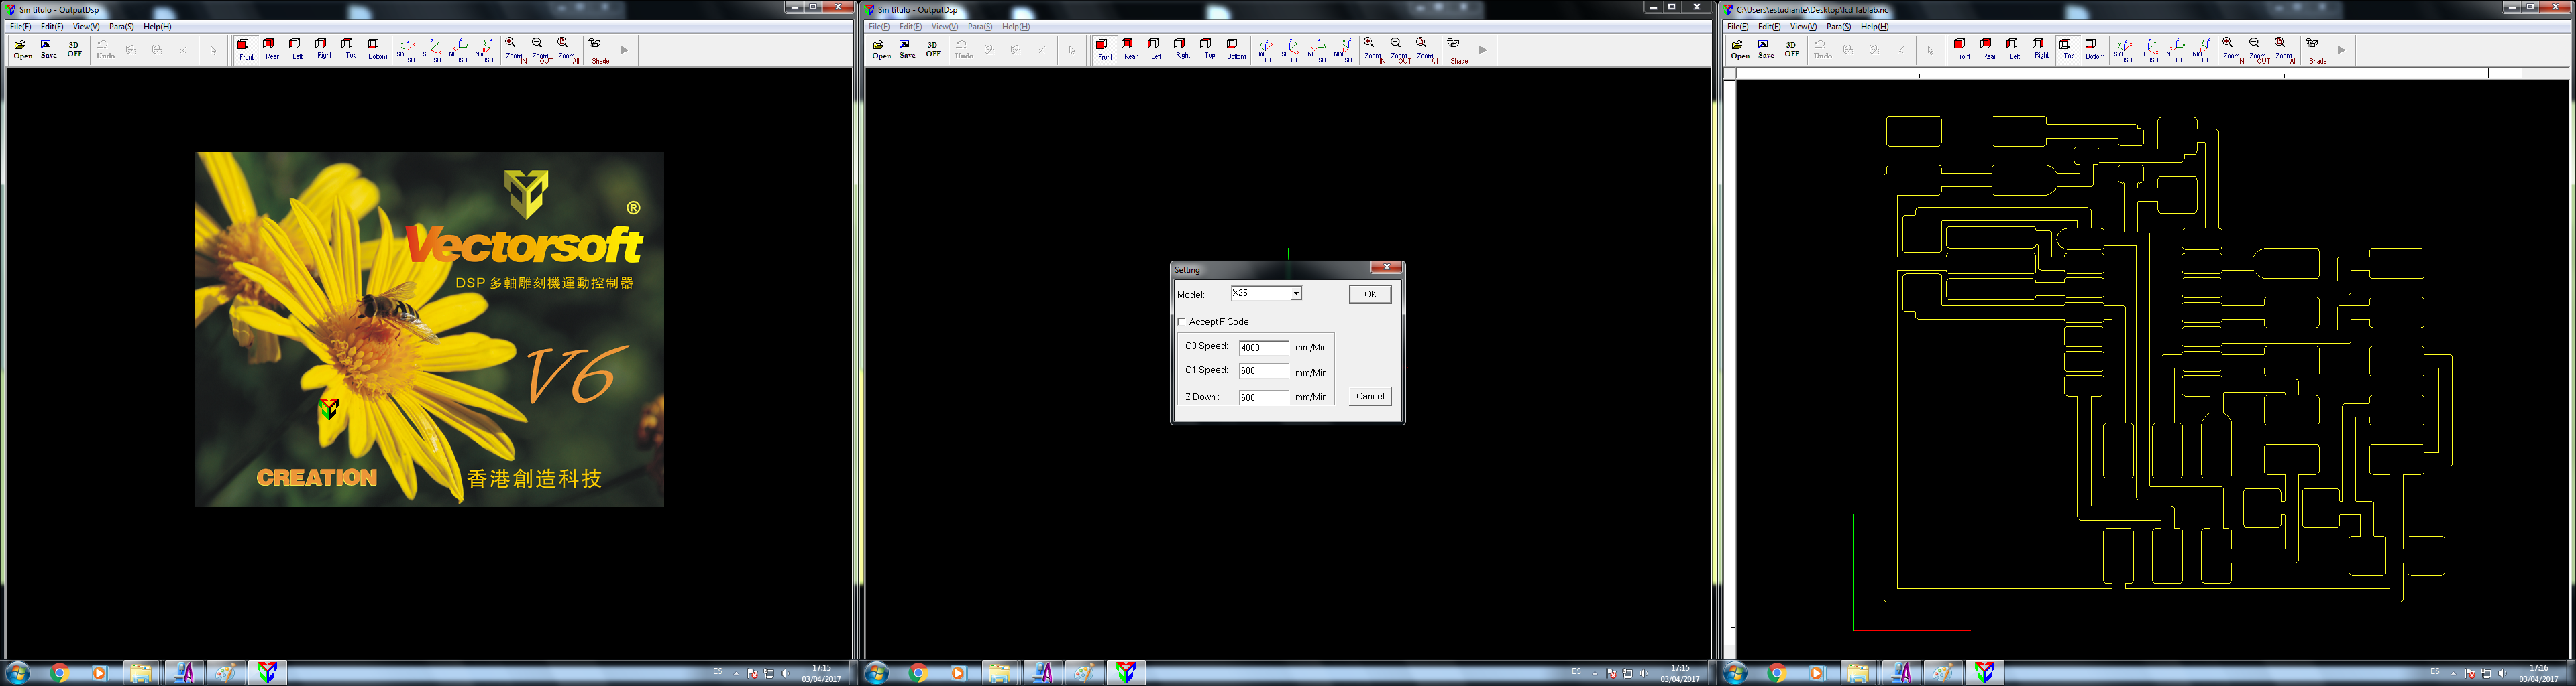Click Z Down input field

(x=1263, y=397)
